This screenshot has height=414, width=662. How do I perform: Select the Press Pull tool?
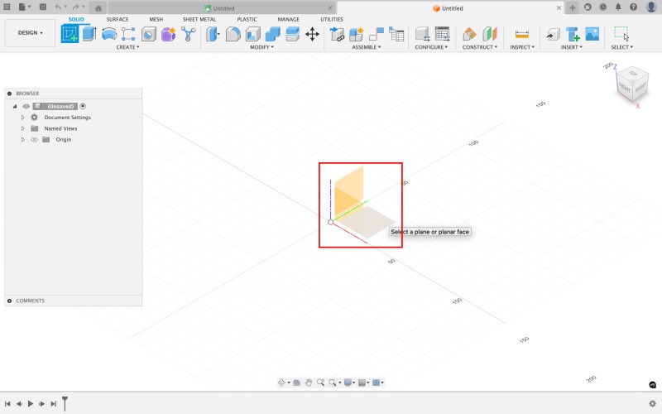click(x=213, y=34)
